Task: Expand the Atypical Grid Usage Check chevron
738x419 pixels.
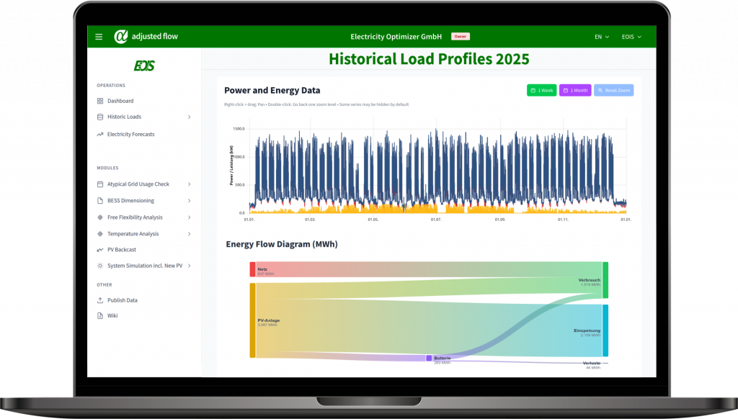Action: point(190,184)
